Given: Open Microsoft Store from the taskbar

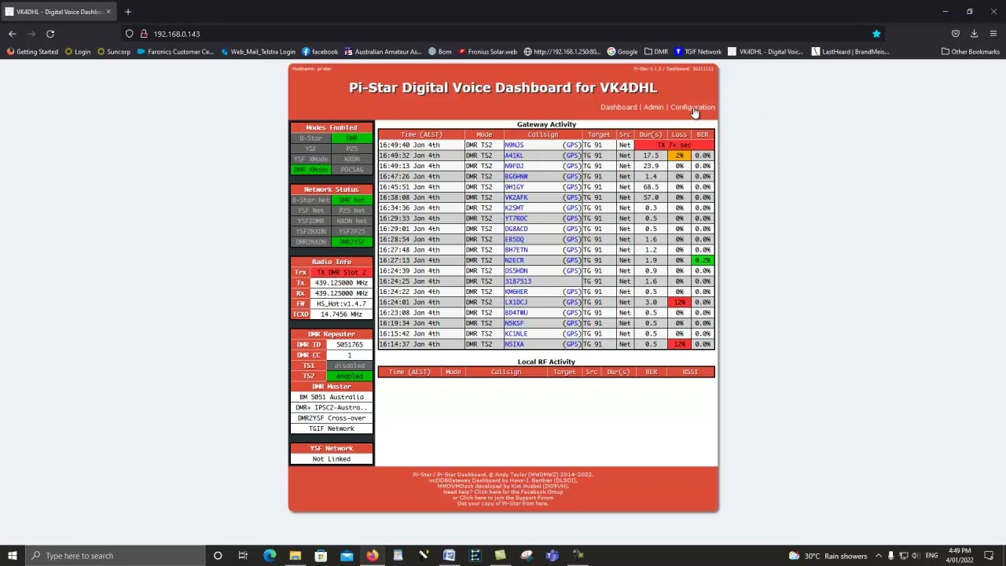Looking at the screenshot, I should (x=321, y=556).
